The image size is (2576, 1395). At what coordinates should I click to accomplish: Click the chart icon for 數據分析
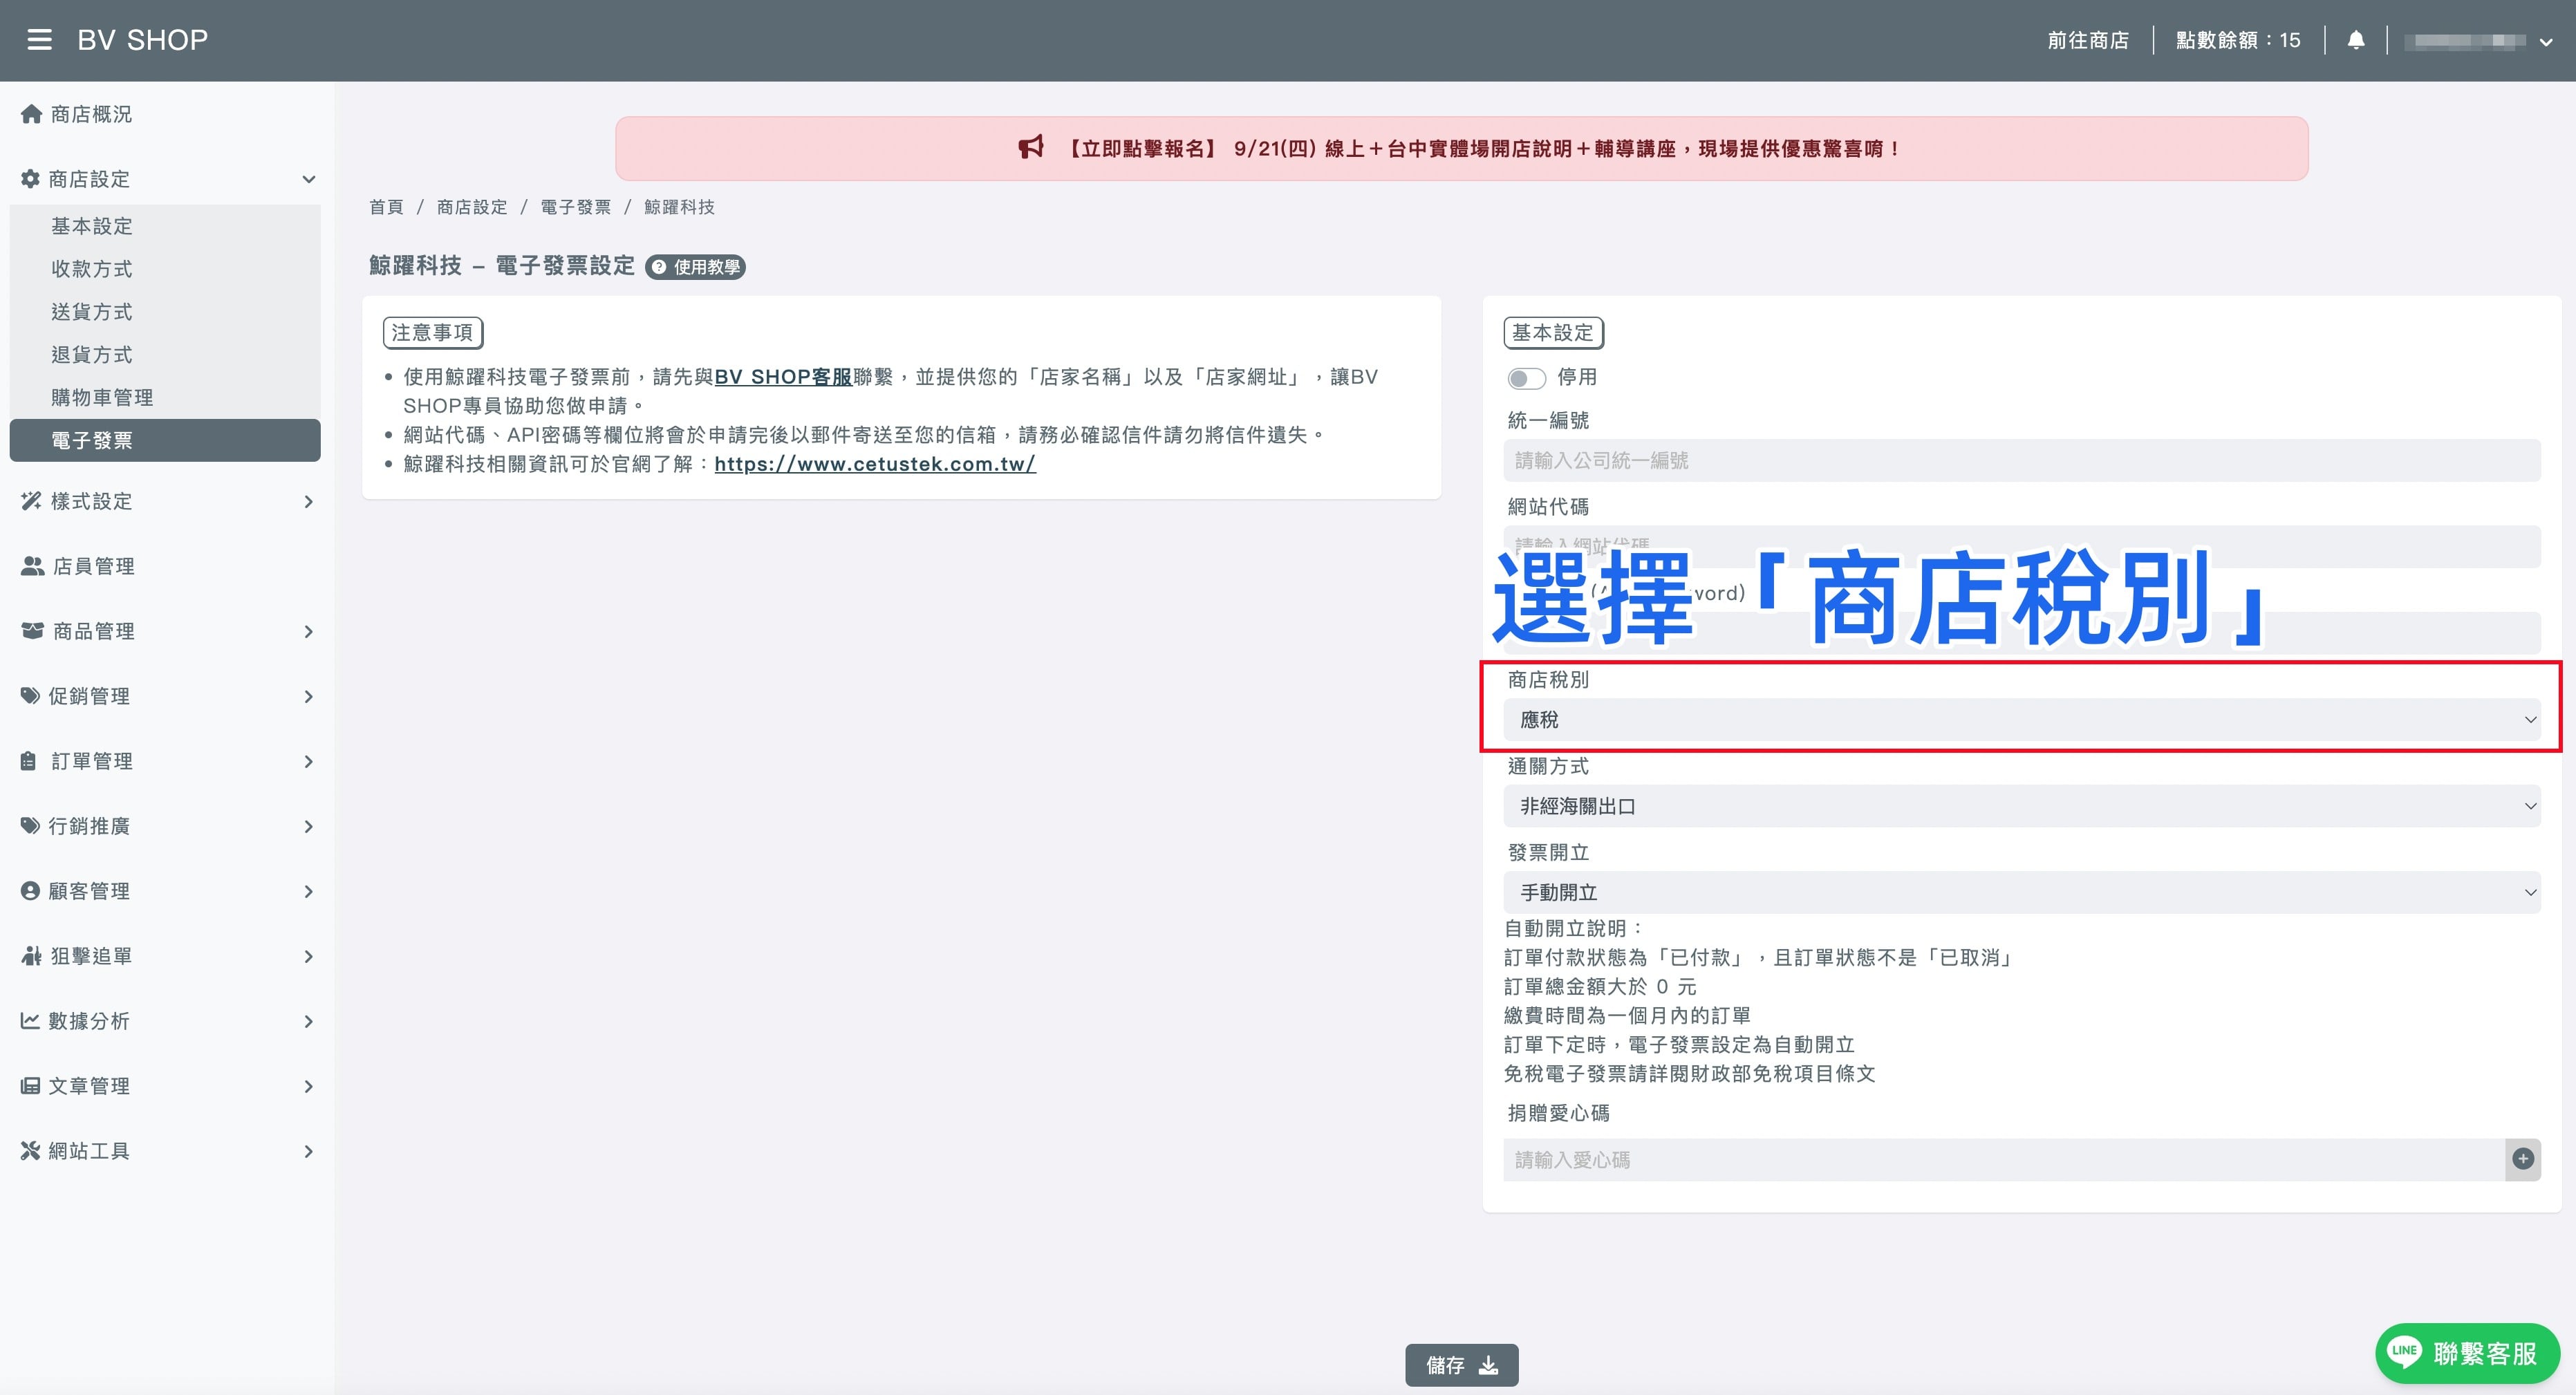point(30,1021)
